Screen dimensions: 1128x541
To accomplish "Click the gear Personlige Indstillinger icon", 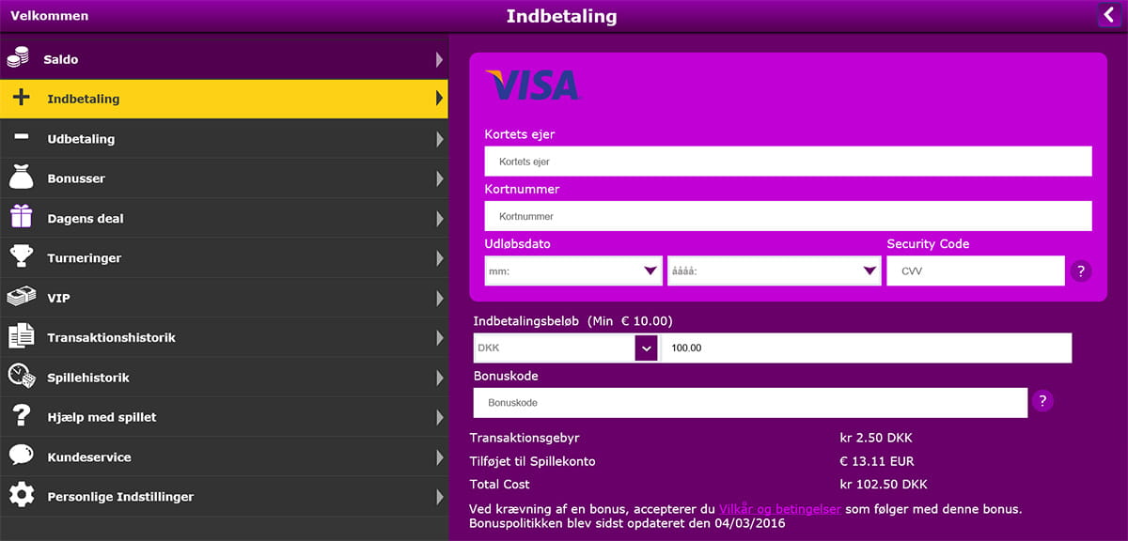I will 21,495.
